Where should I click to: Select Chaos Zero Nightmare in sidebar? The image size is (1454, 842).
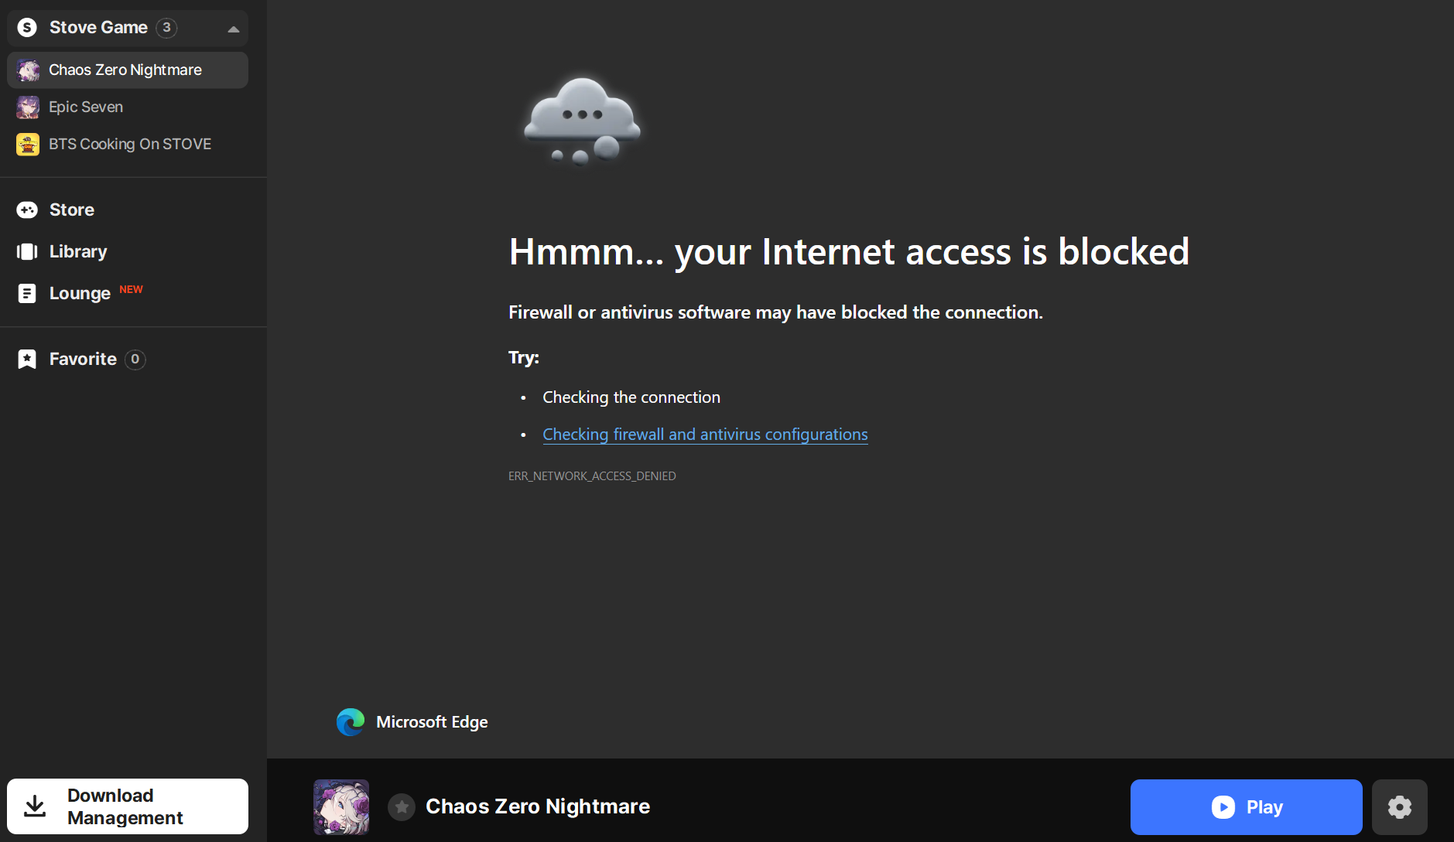click(x=128, y=70)
